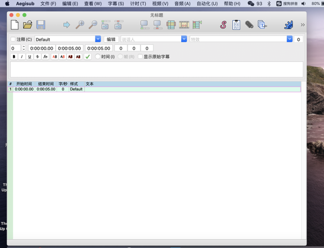Image resolution: width=324 pixels, height=248 pixels.
Task: Jump video to subtitle end icon
Action: [x=118, y=25]
